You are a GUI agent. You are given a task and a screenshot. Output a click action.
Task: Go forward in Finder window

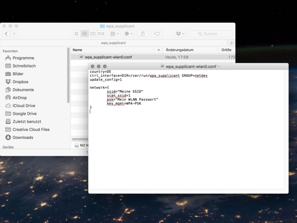14,34
